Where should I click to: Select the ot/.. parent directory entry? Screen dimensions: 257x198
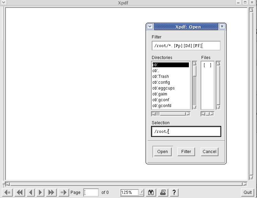point(171,71)
